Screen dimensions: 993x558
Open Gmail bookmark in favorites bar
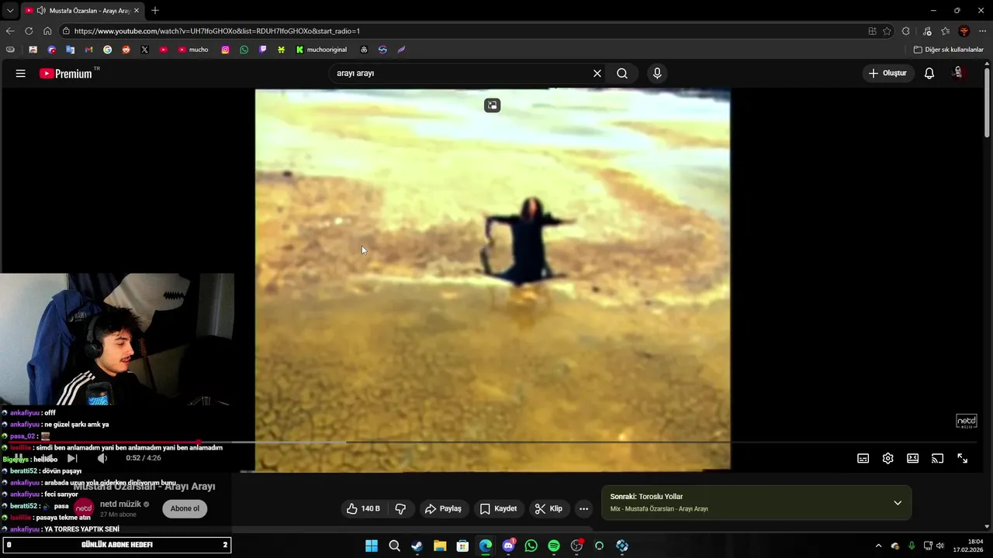[x=88, y=50]
